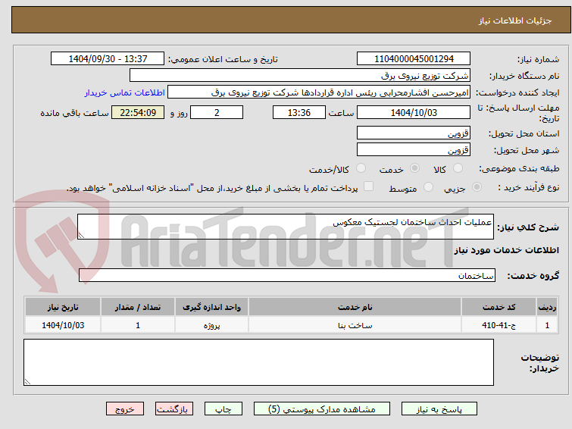Image resolution: width=572 pixels, height=429 pixels.
Task: Click the ردیف column header
Action: point(547,307)
